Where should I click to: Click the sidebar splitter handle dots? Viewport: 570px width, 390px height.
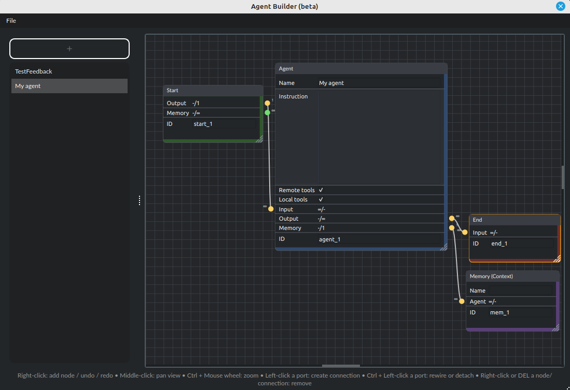coord(140,200)
